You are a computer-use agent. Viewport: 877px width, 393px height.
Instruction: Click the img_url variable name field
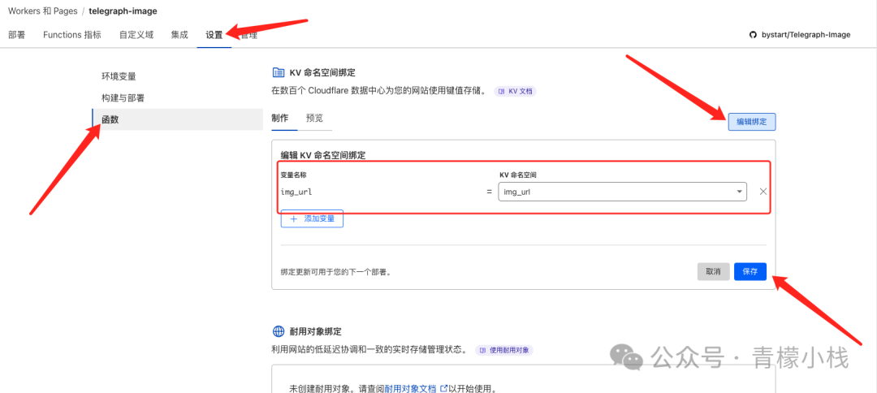pos(296,192)
